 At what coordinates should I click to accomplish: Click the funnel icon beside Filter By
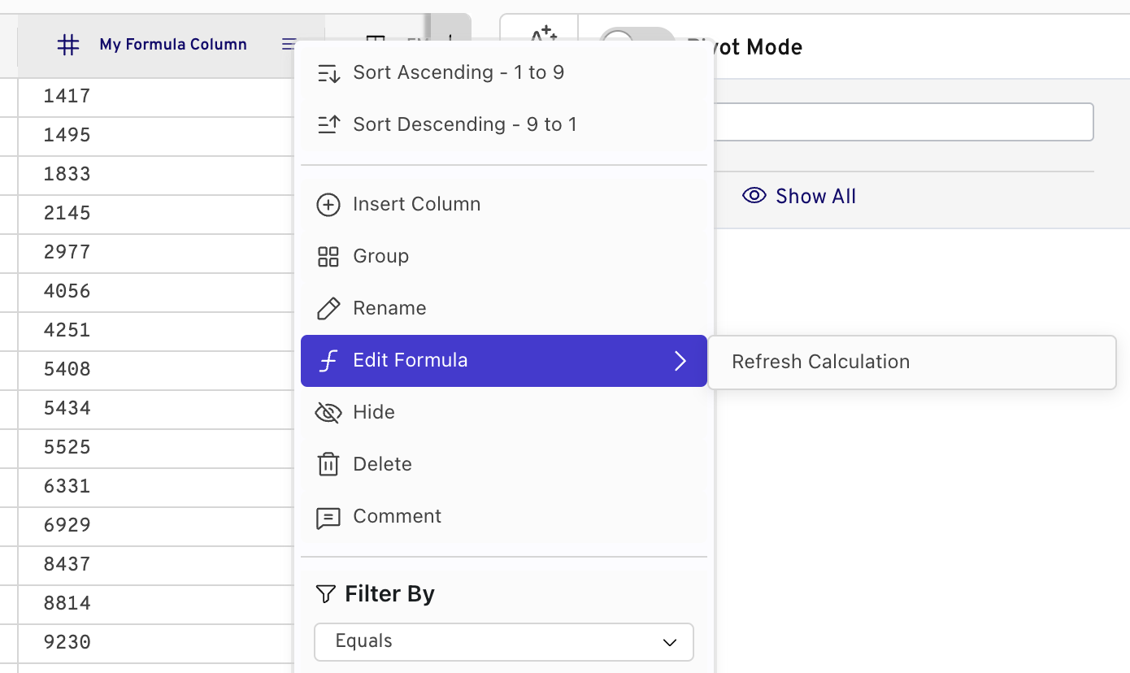(325, 594)
